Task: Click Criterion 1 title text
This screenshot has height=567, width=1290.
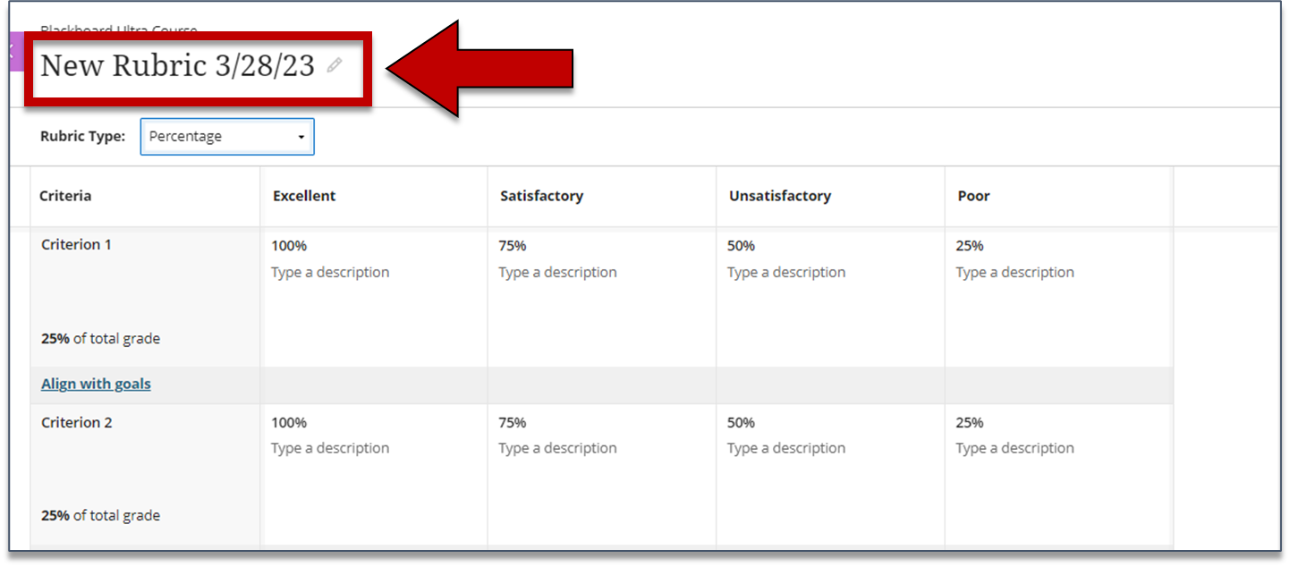Action: point(76,244)
